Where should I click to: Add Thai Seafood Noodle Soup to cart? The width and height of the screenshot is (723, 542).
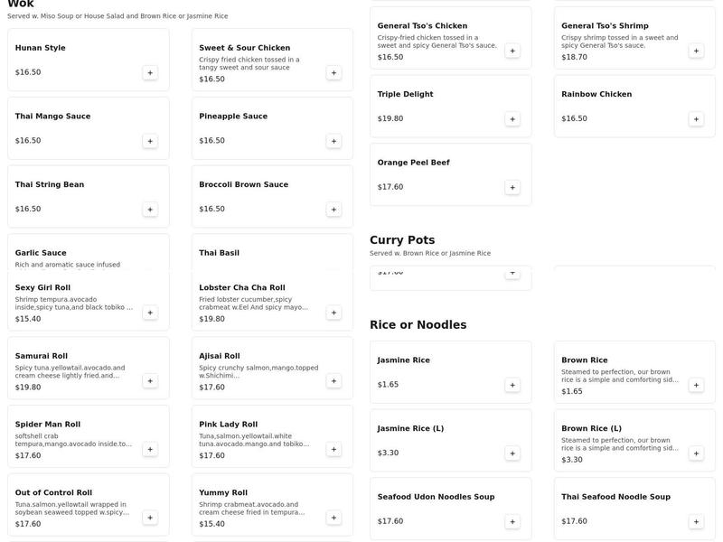point(695,519)
